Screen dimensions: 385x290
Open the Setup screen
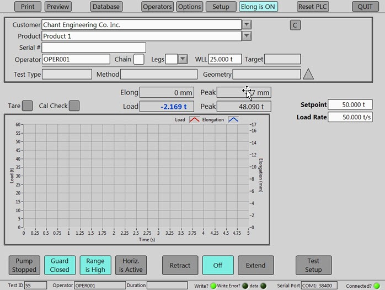tap(221, 7)
